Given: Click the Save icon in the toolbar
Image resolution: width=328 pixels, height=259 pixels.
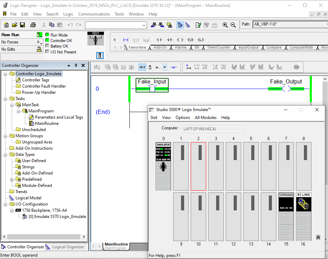Looking at the screenshot, I should pyautogui.click(x=22, y=25).
